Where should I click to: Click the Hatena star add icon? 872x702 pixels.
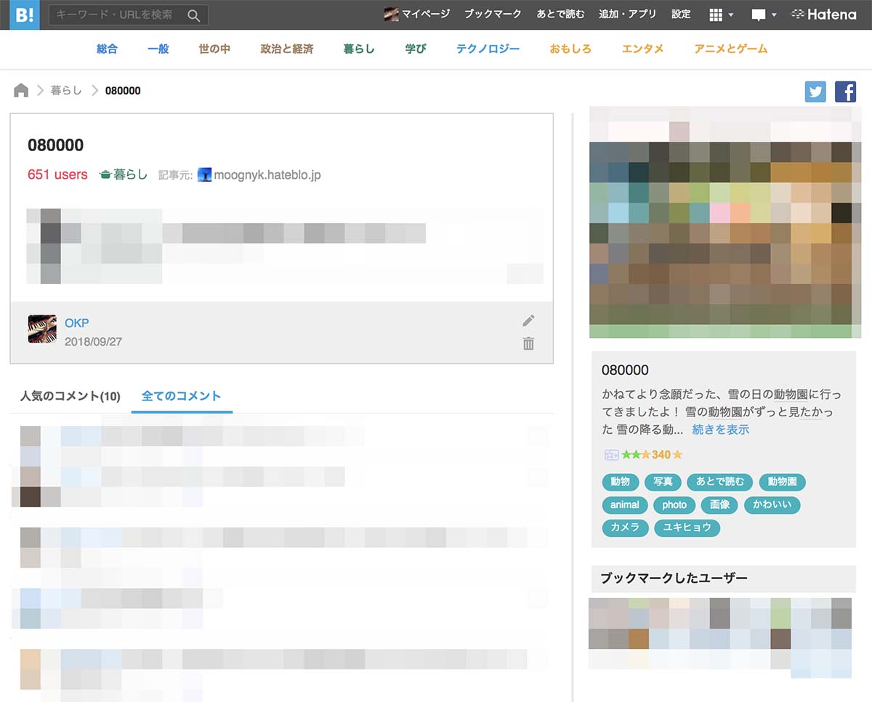611,455
